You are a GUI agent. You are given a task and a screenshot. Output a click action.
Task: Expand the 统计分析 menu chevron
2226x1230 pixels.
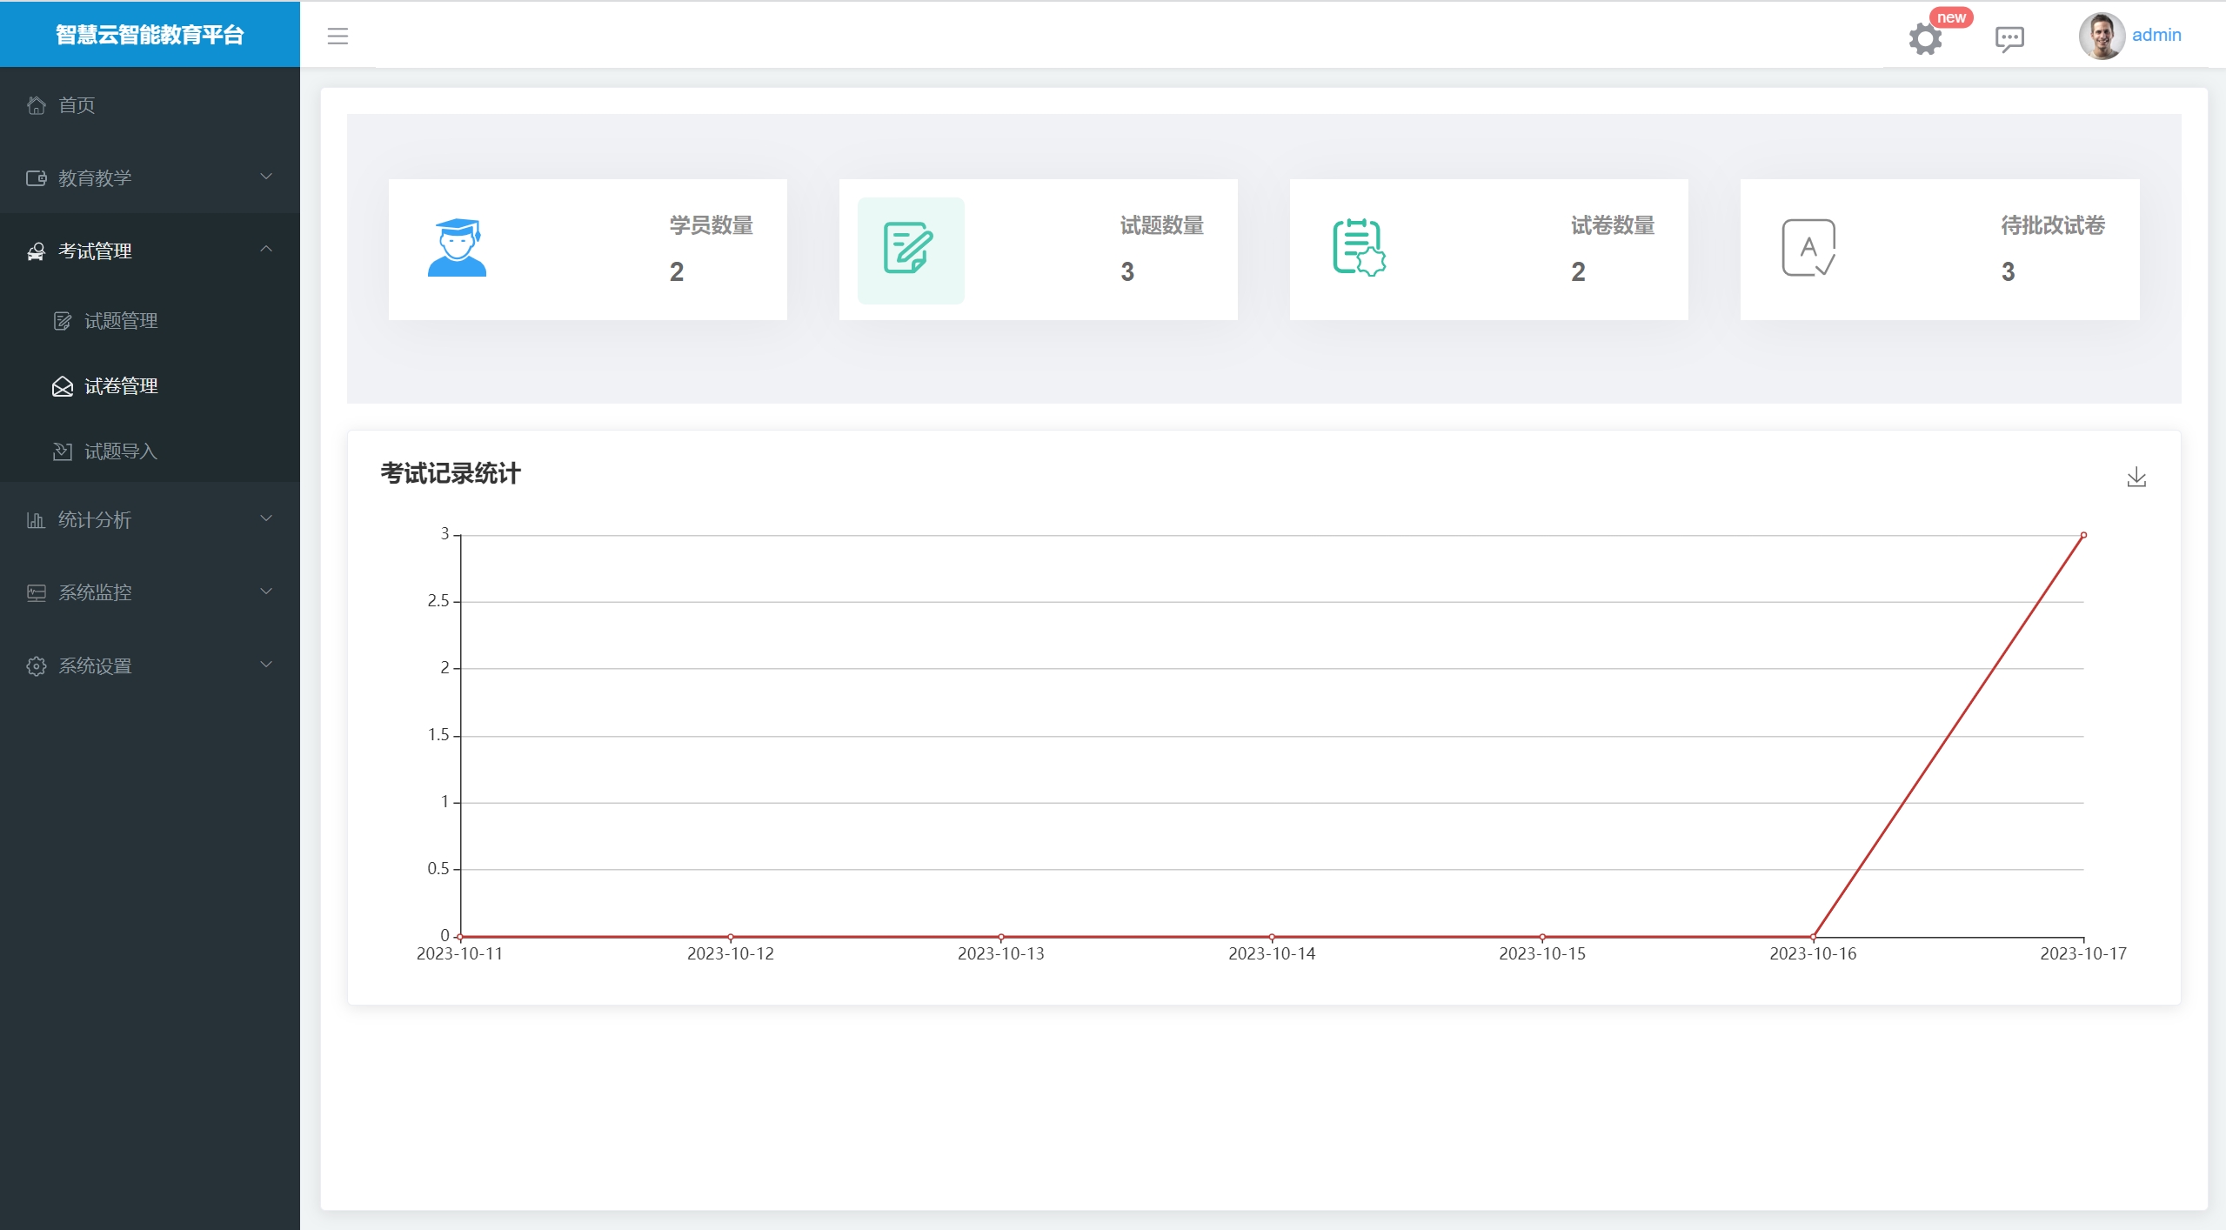(x=266, y=518)
